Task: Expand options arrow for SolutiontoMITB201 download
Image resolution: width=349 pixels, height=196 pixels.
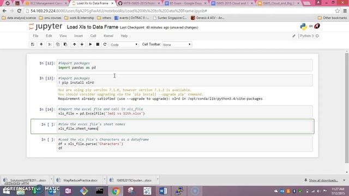Action: pos(51,179)
